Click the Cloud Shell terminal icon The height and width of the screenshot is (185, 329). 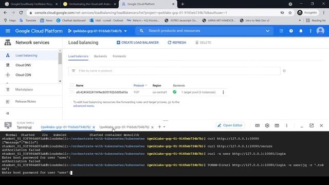[x=8, y=125]
